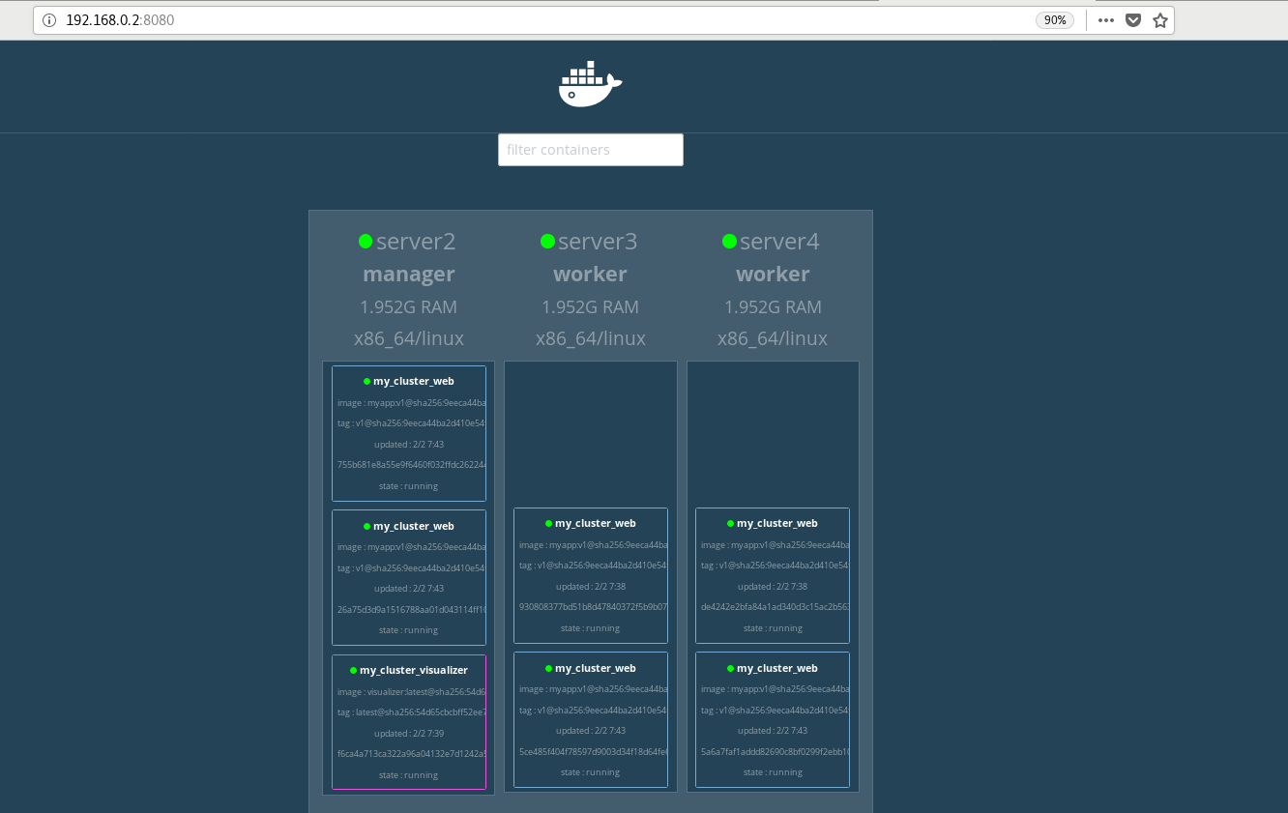Click the site information icon in address bar
Screen dimensions: 1288x813
[49, 20]
